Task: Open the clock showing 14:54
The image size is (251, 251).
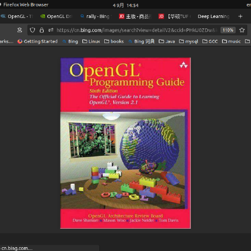Action: [x=125, y=5]
